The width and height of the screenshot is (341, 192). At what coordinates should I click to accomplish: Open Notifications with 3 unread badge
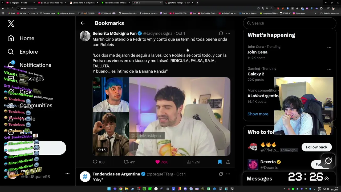[x=29, y=65]
